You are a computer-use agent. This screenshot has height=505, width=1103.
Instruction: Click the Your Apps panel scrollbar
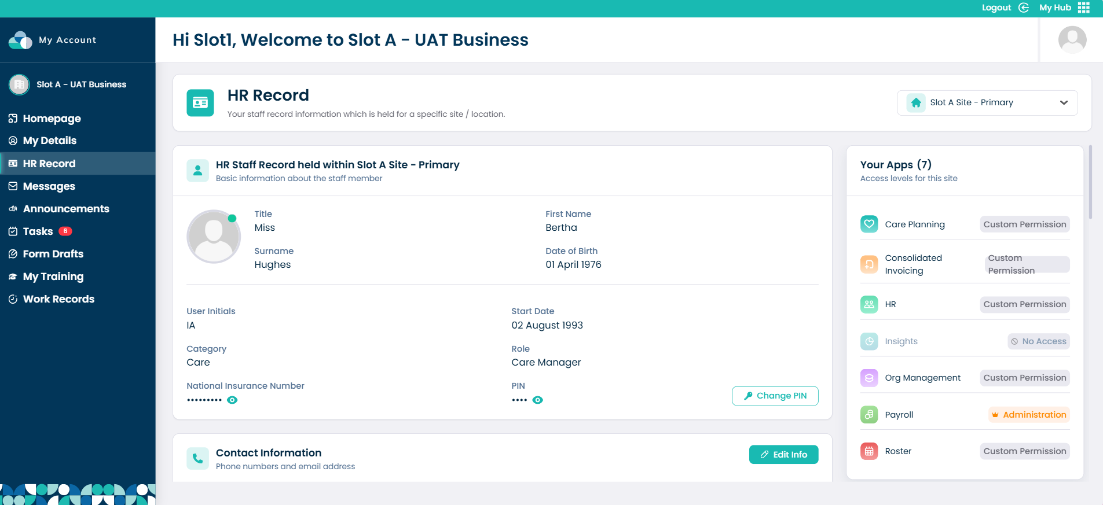pos(1090,182)
